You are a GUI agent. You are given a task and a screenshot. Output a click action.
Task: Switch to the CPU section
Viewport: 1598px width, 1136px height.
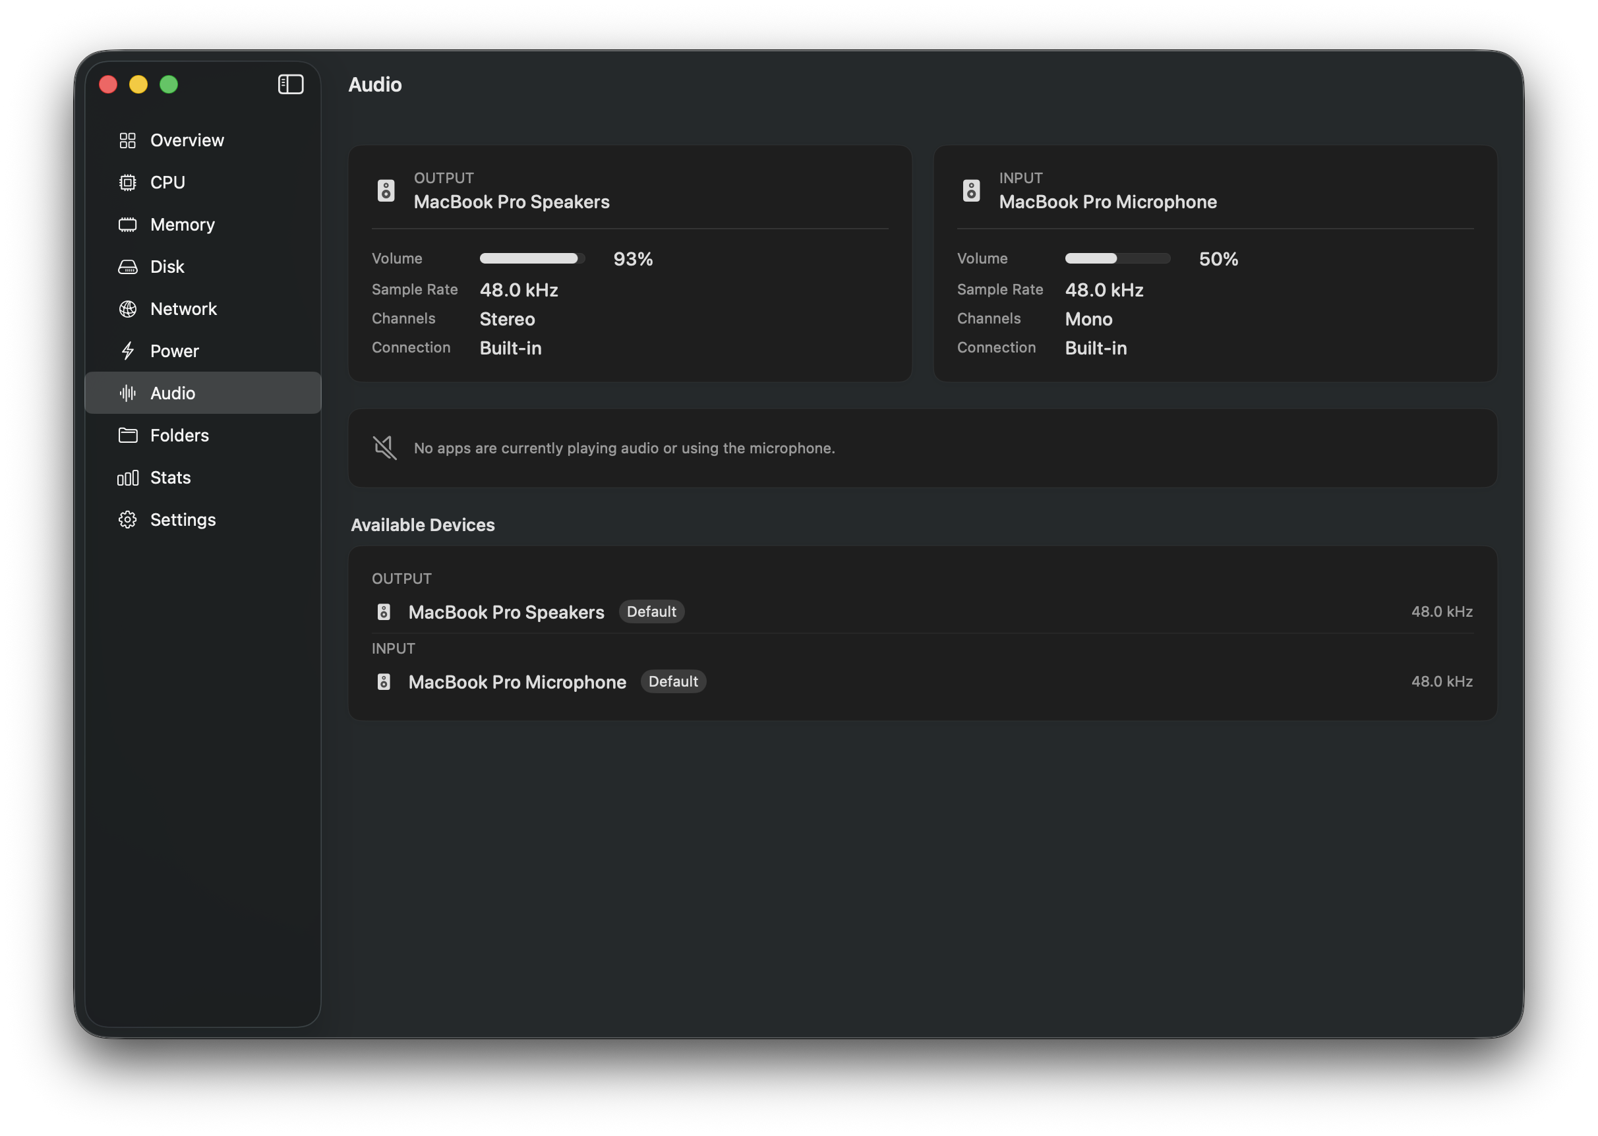(203, 183)
